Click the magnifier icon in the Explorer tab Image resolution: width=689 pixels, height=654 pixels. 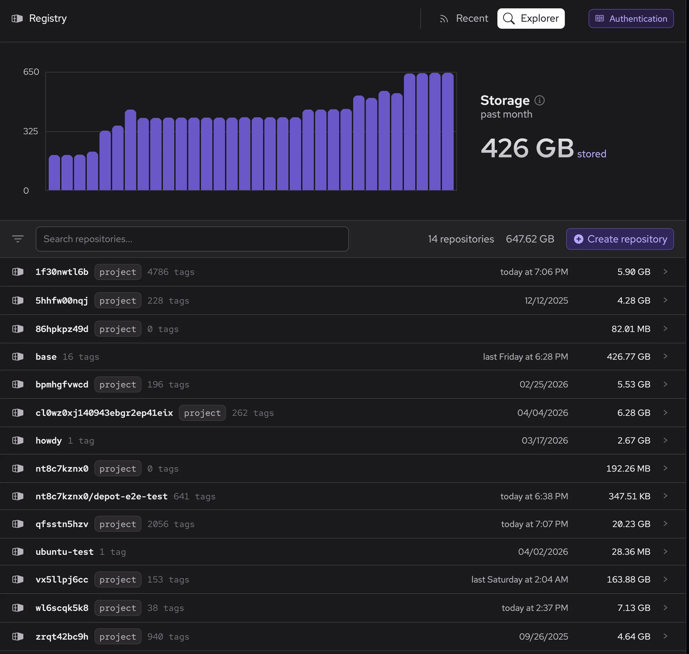[509, 18]
